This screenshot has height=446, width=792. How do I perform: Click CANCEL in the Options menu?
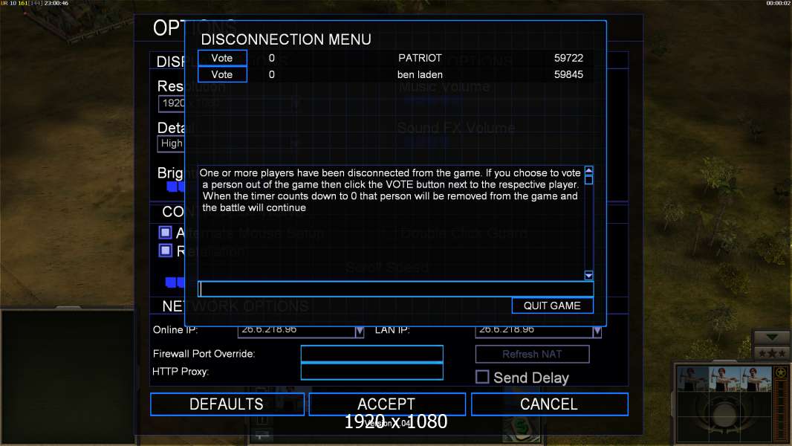tap(549, 404)
